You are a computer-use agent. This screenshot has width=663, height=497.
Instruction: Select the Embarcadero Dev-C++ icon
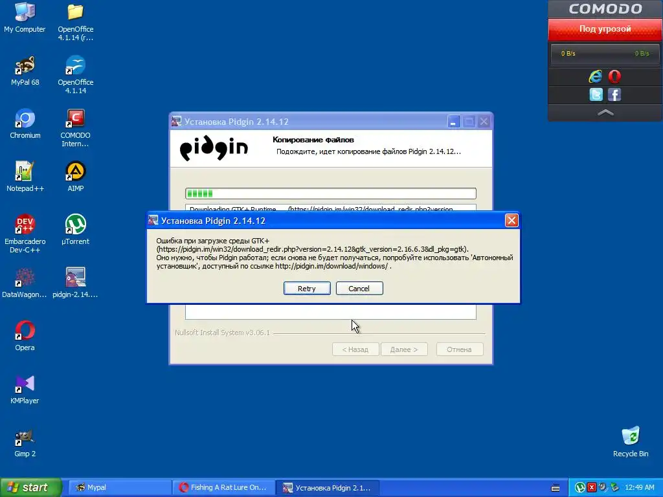click(x=25, y=234)
